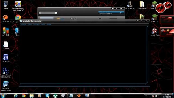Viewport: 174px width, 98px height.
Task: Click the Notepad title bar icon
Action: (x=21, y=21)
